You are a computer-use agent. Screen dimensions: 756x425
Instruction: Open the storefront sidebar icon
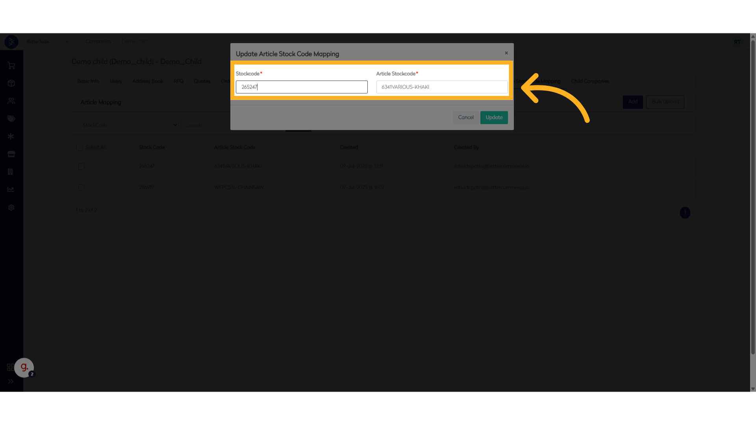pyautogui.click(x=11, y=154)
